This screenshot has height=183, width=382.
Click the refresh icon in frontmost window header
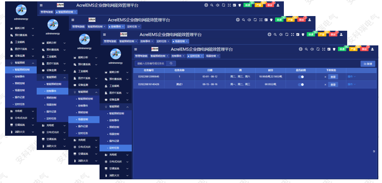pyautogui.click(x=318, y=49)
